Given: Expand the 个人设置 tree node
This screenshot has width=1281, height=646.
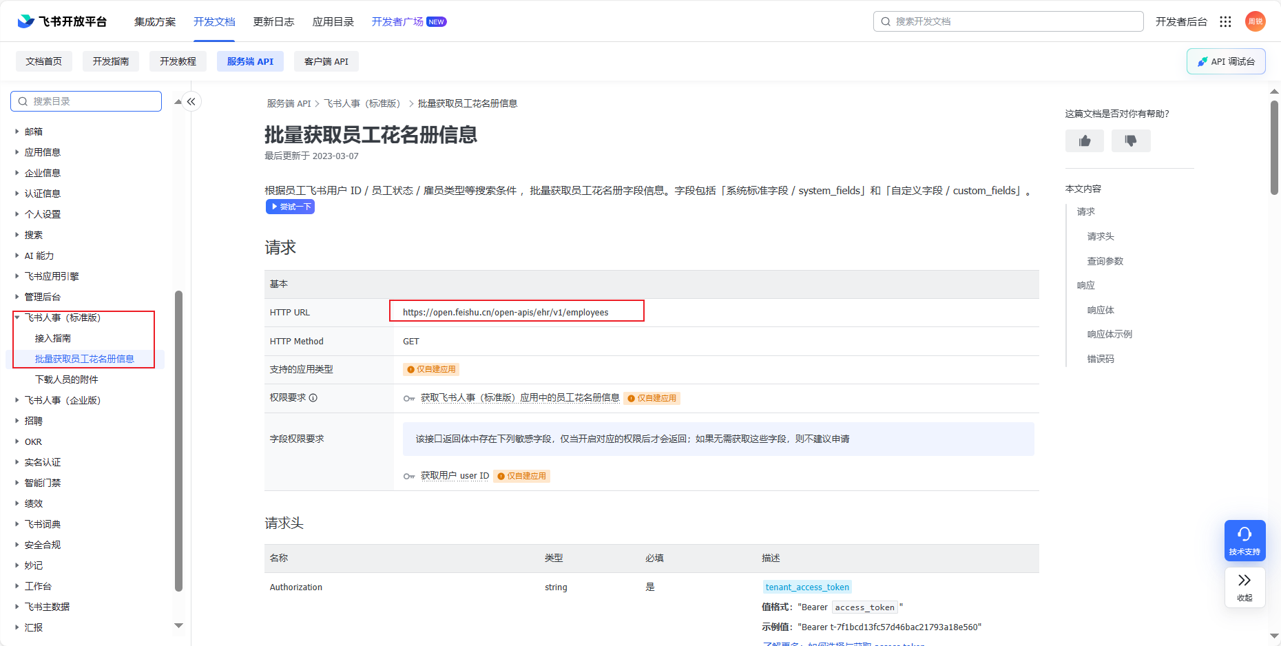Looking at the screenshot, I should (17, 213).
